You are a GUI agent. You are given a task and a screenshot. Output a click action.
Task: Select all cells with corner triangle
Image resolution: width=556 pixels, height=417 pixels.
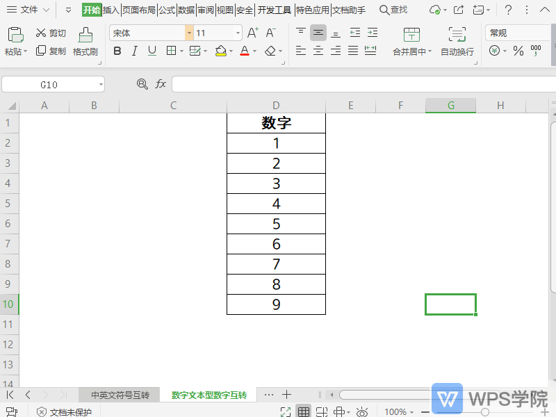tap(12, 106)
